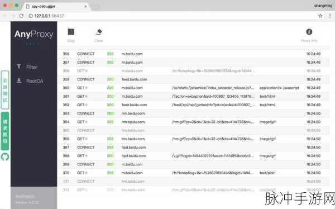Viewport: 335px width, 209px height.
Task: Click the Stop recording icon
Action: click(x=71, y=32)
